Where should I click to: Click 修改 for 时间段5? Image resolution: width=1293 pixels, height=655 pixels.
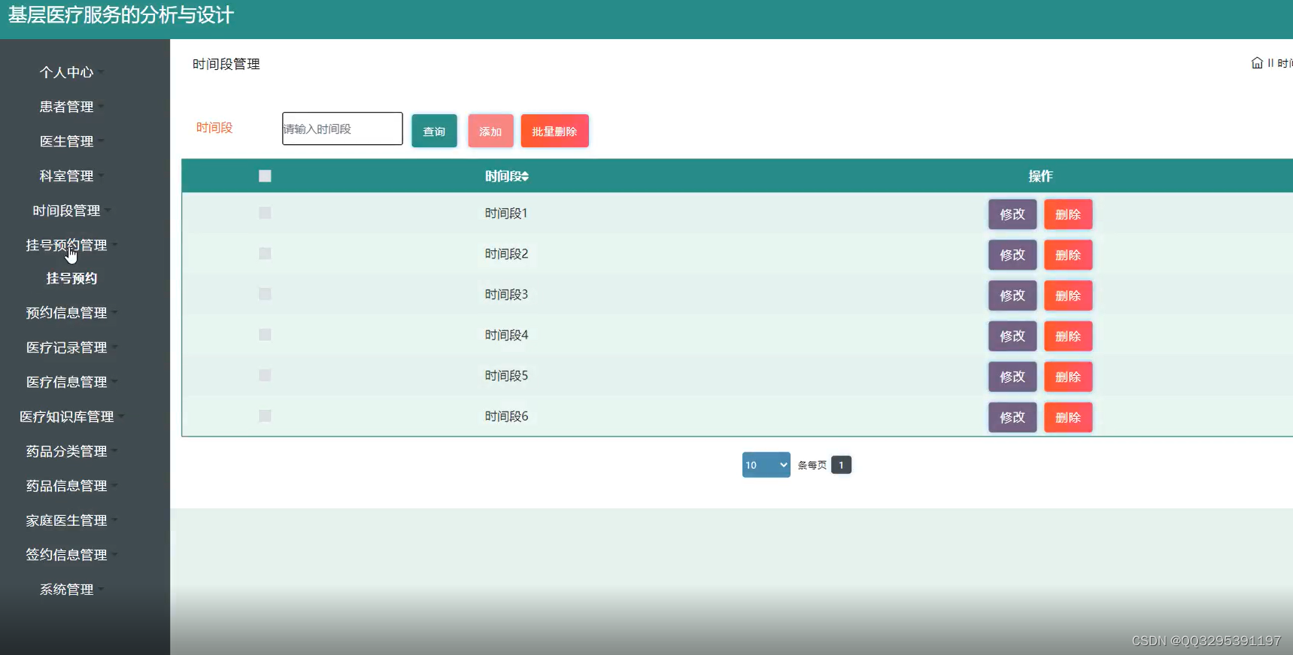1012,376
